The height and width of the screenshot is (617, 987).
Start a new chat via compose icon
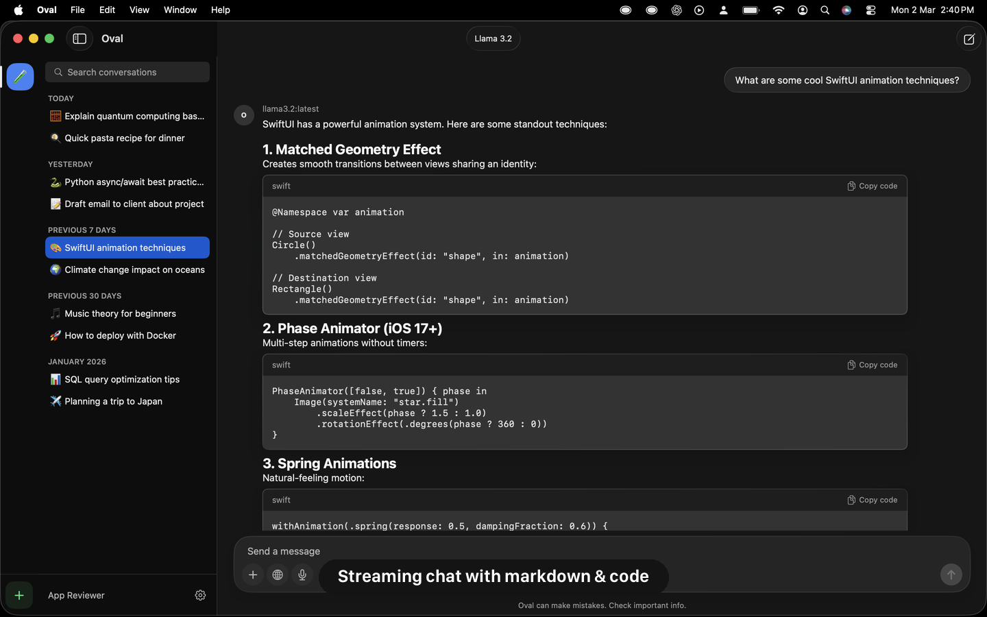click(x=968, y=39)
